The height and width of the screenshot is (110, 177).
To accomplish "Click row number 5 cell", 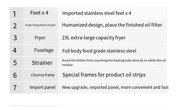I will (15, 63).
